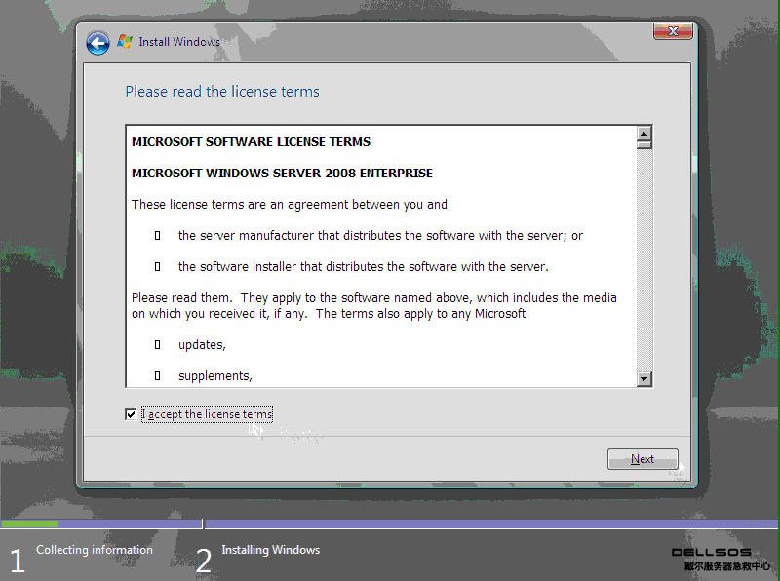This screenshot has width=780, height=581.
Task: Click 'MICROSOFT WINDOWS SERVER 2008 ENTERPRISE' line
Action: pos(282,174)
